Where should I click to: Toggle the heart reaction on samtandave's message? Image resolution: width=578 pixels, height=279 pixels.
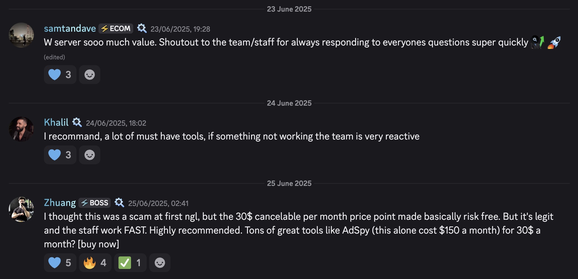[60, 75]
